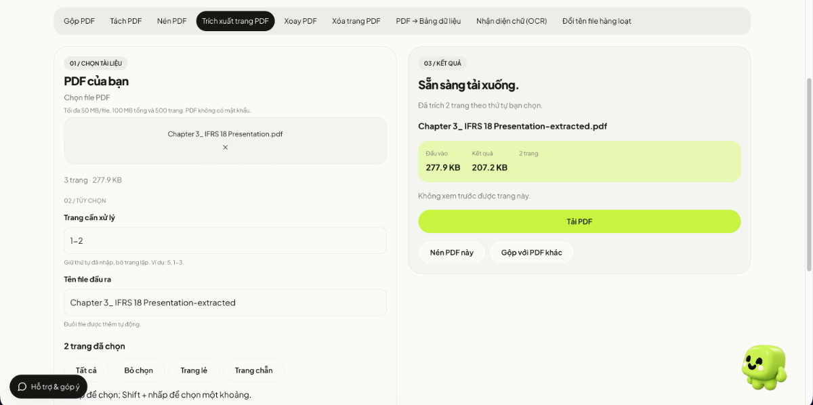Select even pages with Trang chẵn
813x405 pixels.
[x=253, y=370]
